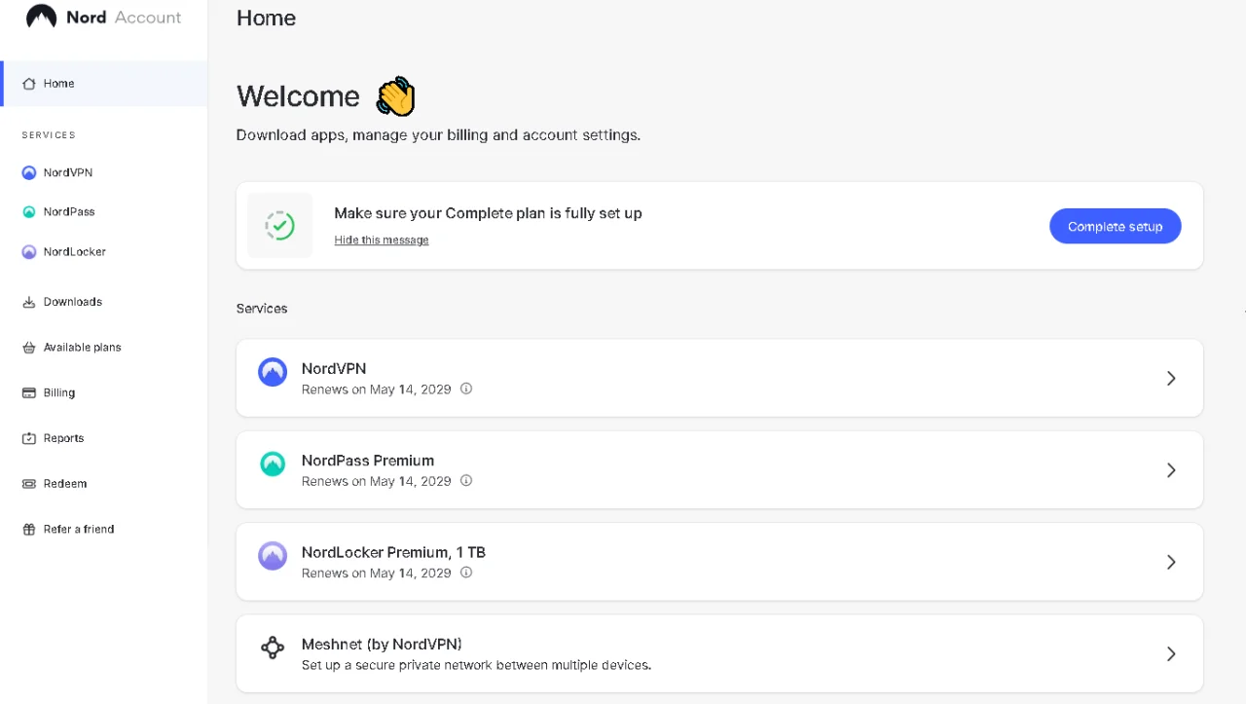This screenshot has width=1246, height=704.
Task: Click the waving hand emoji
Action: tap(395, 96)
